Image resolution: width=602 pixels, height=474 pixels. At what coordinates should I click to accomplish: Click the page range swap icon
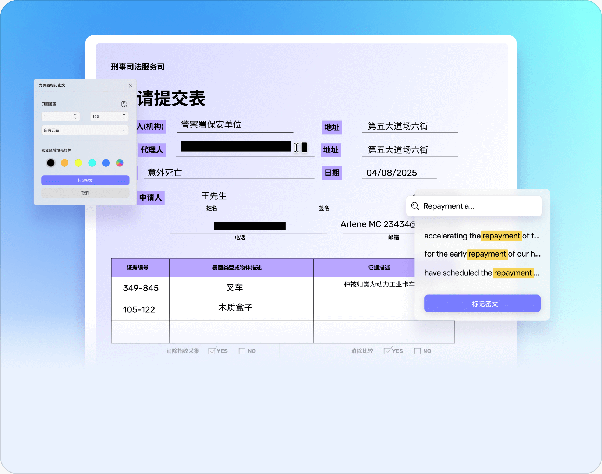[x=124, y=104]
